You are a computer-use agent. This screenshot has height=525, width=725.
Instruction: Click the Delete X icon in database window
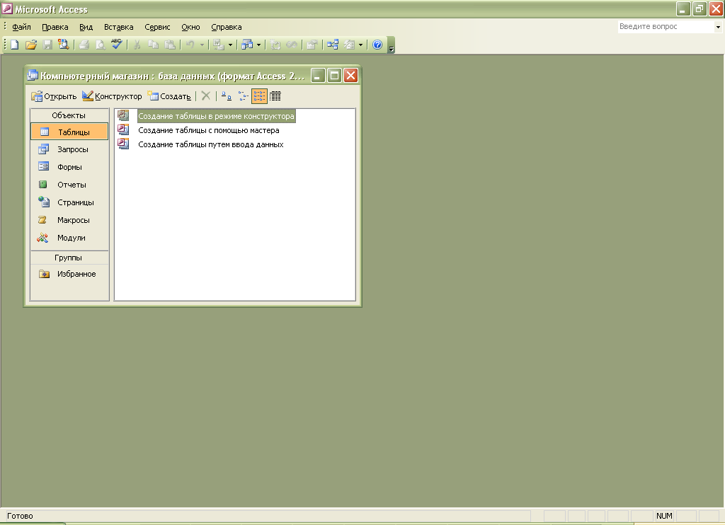tap(206, 96)
